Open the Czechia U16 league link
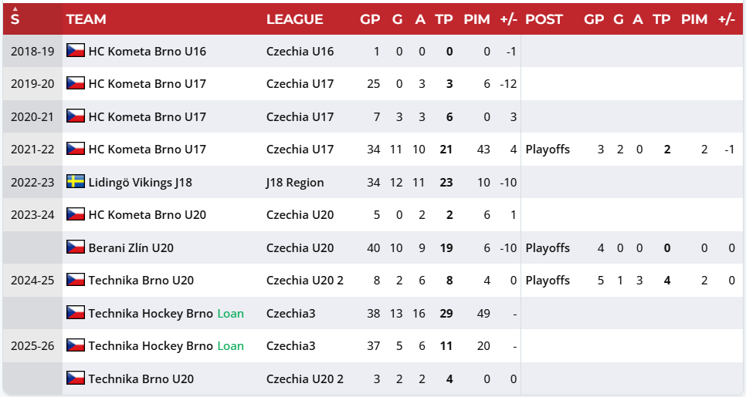This screenshot has height=397, width=746. 300,52
